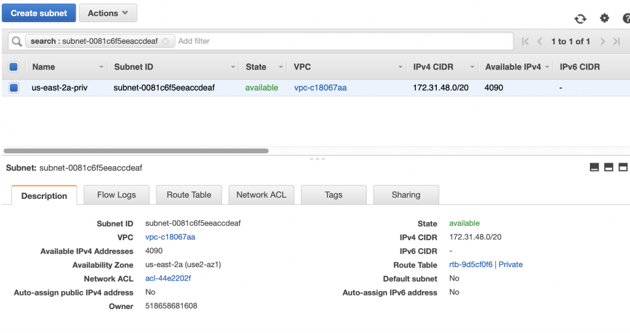This screenshot has height=333, width=630.
Task: Uncheck the us-east-2a-priv row checkbox
Action: pos(14,87)
